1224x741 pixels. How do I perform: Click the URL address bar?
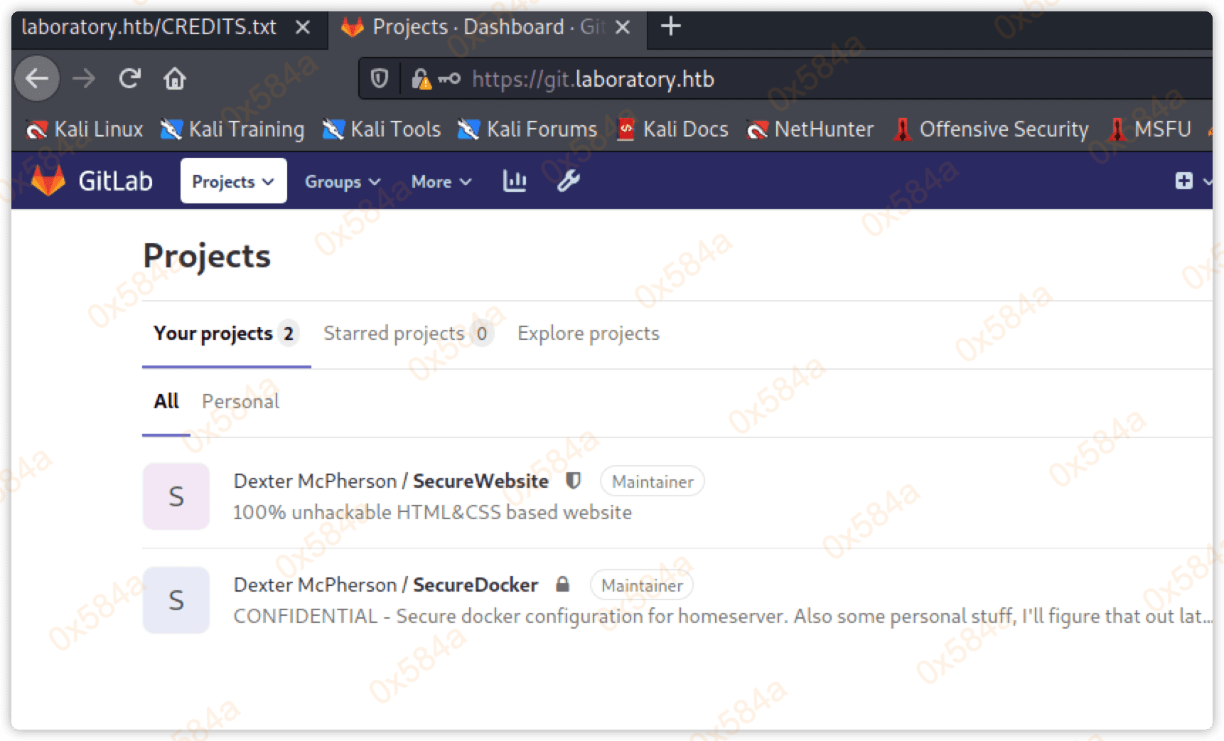[782, 79]
